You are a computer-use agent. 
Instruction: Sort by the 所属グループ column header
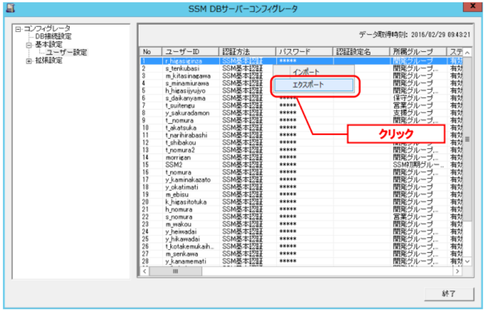418,52
